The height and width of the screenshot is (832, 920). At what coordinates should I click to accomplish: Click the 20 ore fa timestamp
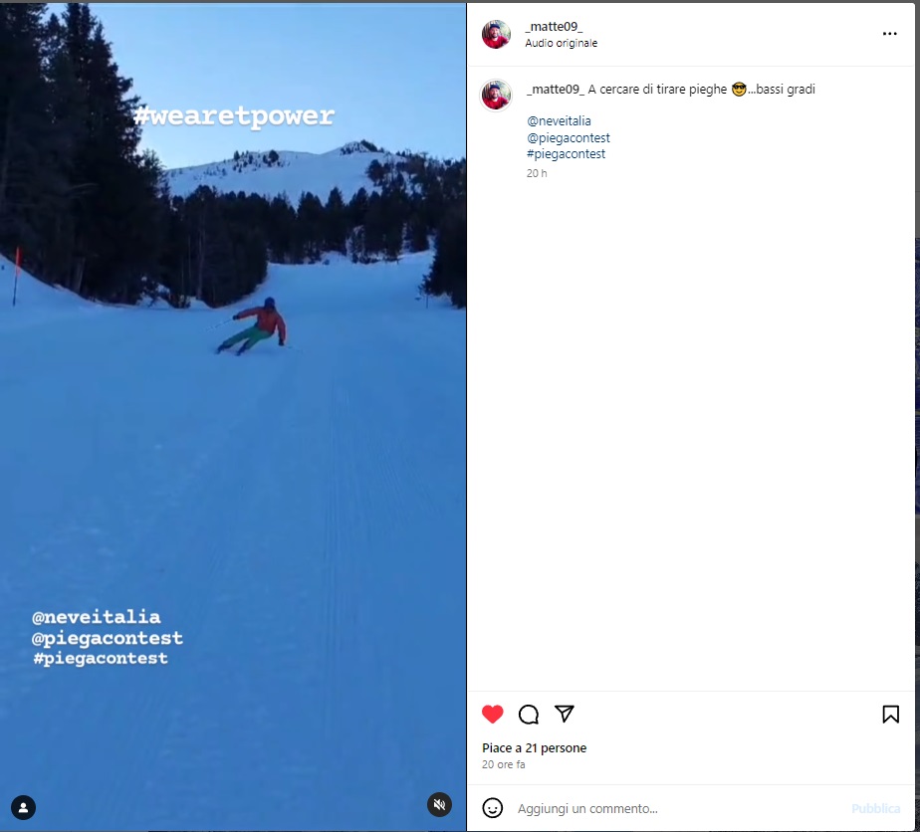point(503,764)
